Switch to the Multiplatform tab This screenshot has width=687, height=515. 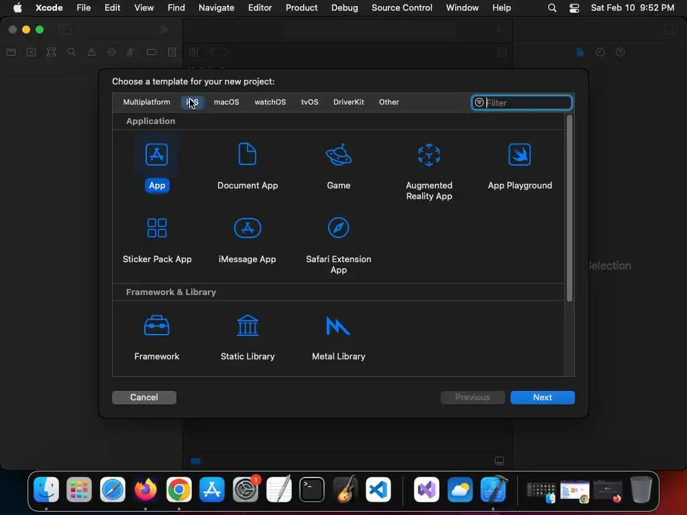[x=146, y=102]
